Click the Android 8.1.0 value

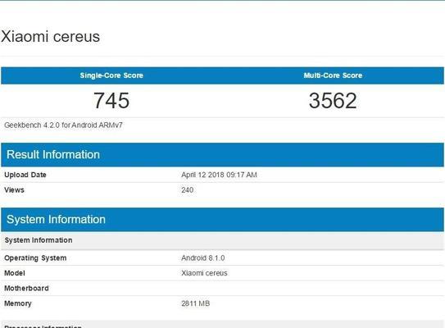click(x=203, y=258)
